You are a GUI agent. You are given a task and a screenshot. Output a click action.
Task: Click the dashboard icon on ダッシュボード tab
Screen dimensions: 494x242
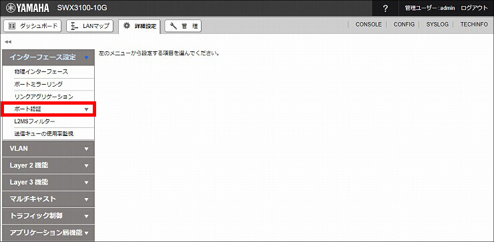[x=11, y=26]
